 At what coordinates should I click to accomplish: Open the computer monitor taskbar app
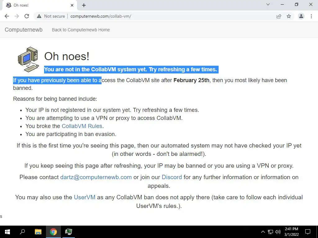(69, 232)
